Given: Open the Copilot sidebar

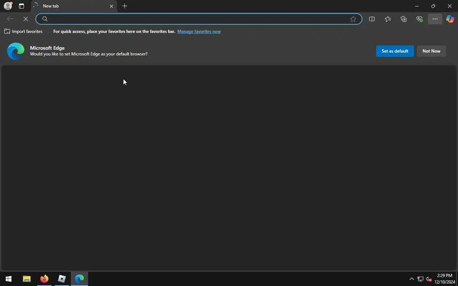Looking at the screenshot, I should [x=450, y=19].
